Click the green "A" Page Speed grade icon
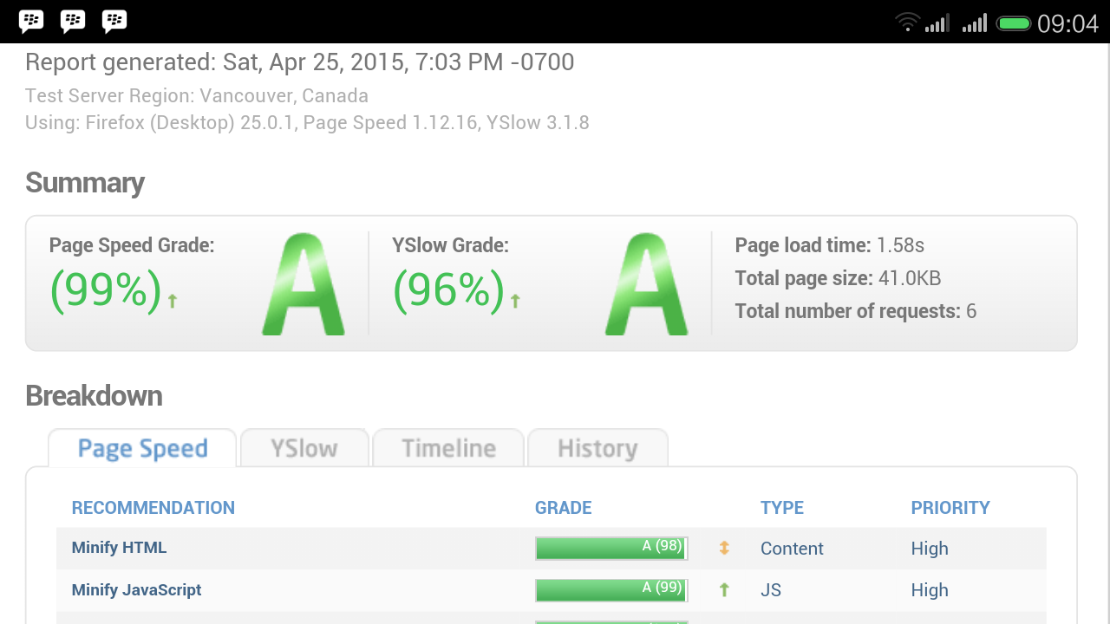 (x=303, y=282)
